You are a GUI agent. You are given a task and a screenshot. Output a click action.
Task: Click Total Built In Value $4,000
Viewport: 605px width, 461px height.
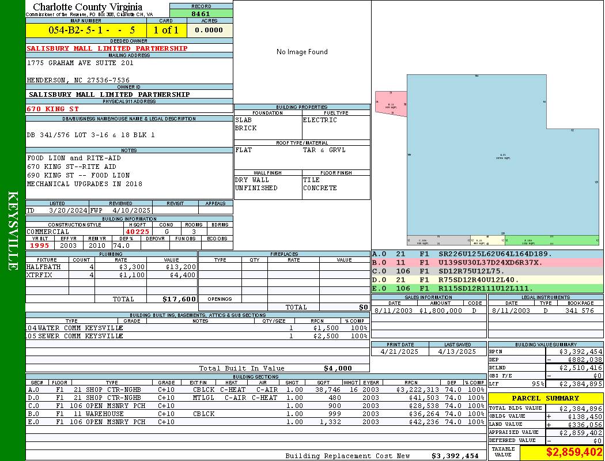coord(338,368)
